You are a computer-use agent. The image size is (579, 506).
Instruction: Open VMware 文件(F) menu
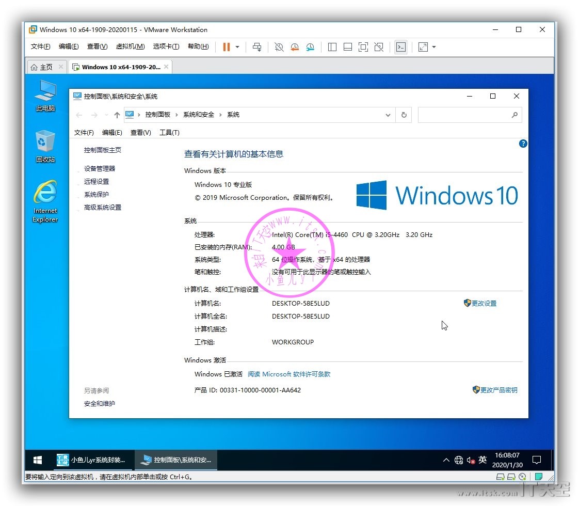point(40,46)
